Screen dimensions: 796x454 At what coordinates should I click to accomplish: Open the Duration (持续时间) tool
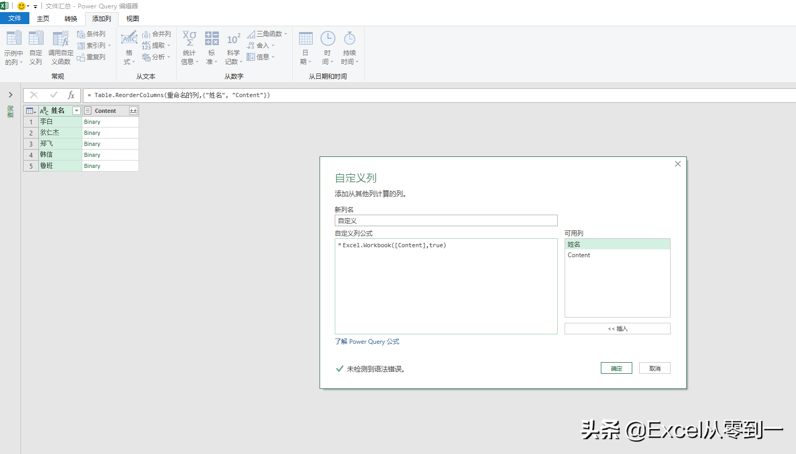(x=349, y=48)
